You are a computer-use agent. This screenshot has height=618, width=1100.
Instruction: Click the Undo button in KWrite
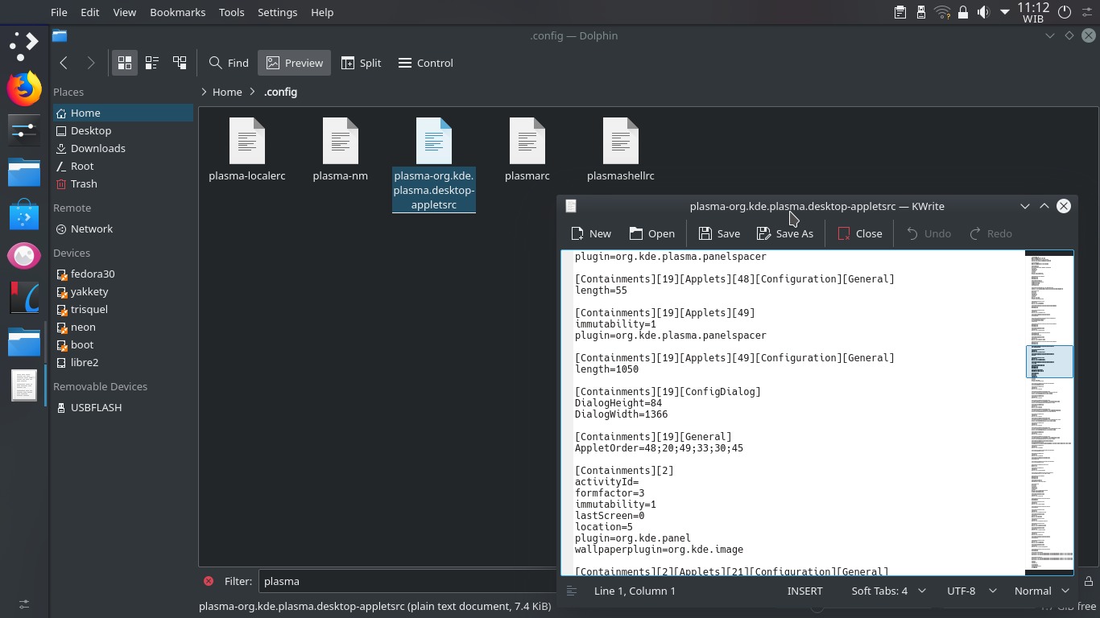point(928,233)
